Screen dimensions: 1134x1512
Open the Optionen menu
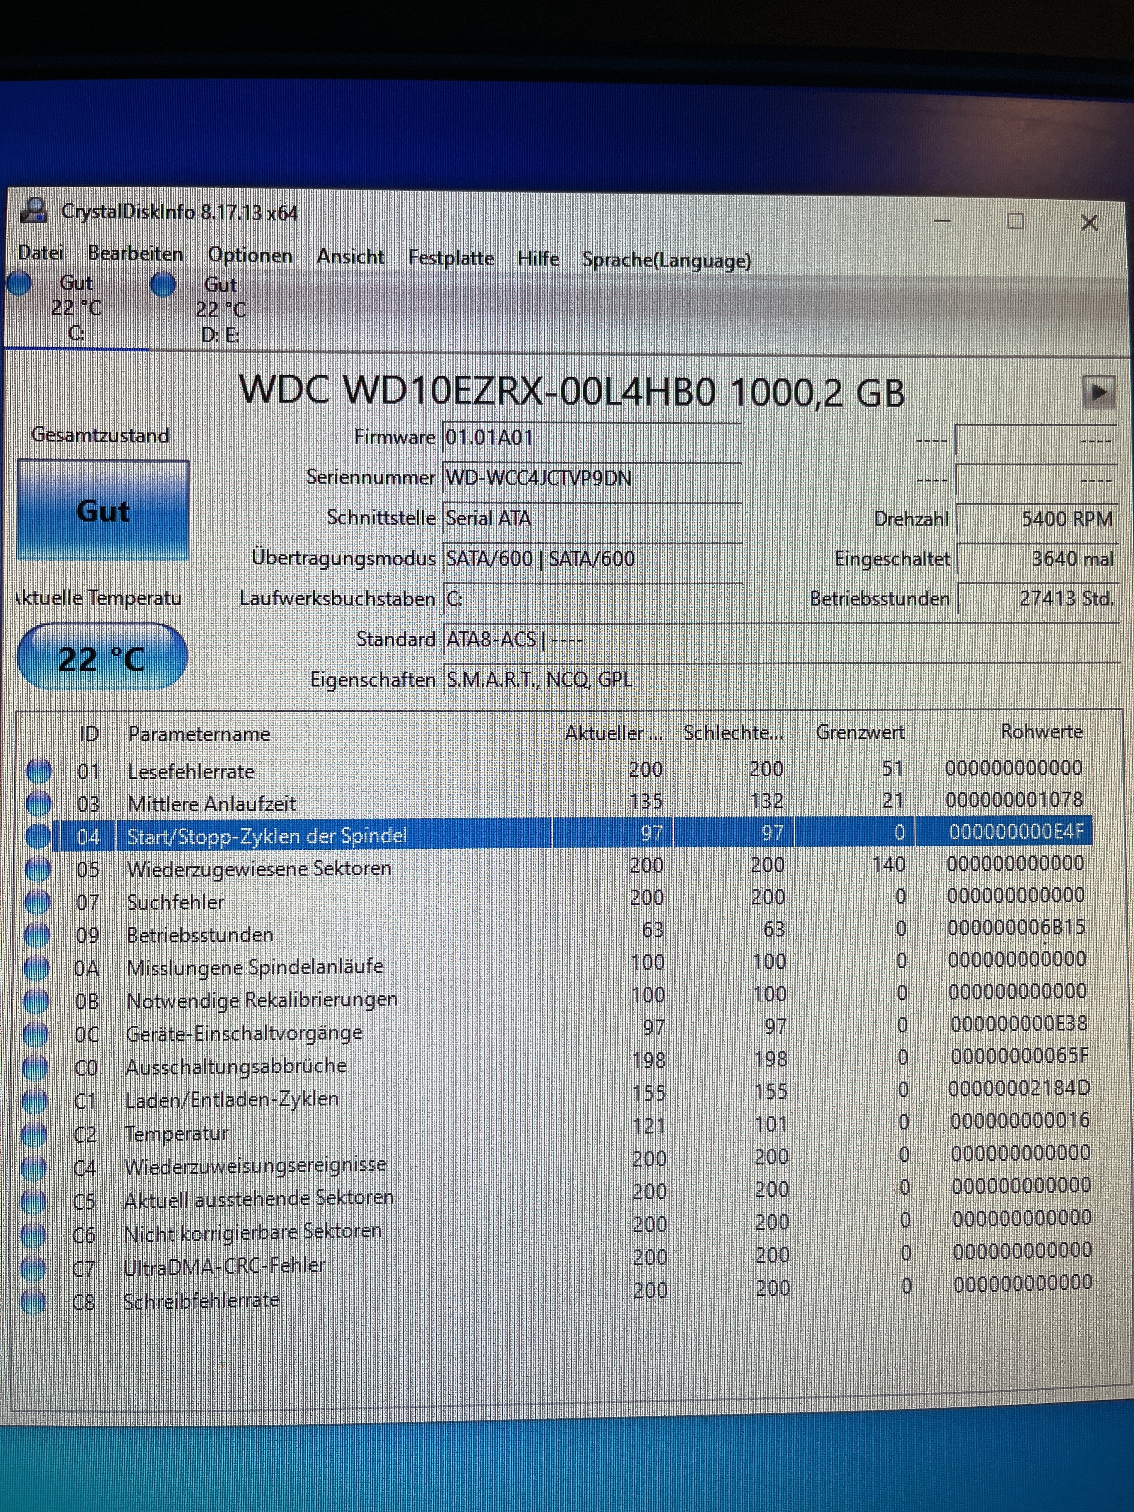(x=250, y=256)
